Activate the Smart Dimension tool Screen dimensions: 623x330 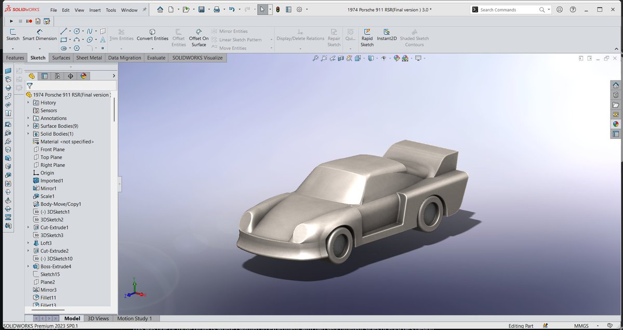[x=39, y=35]
